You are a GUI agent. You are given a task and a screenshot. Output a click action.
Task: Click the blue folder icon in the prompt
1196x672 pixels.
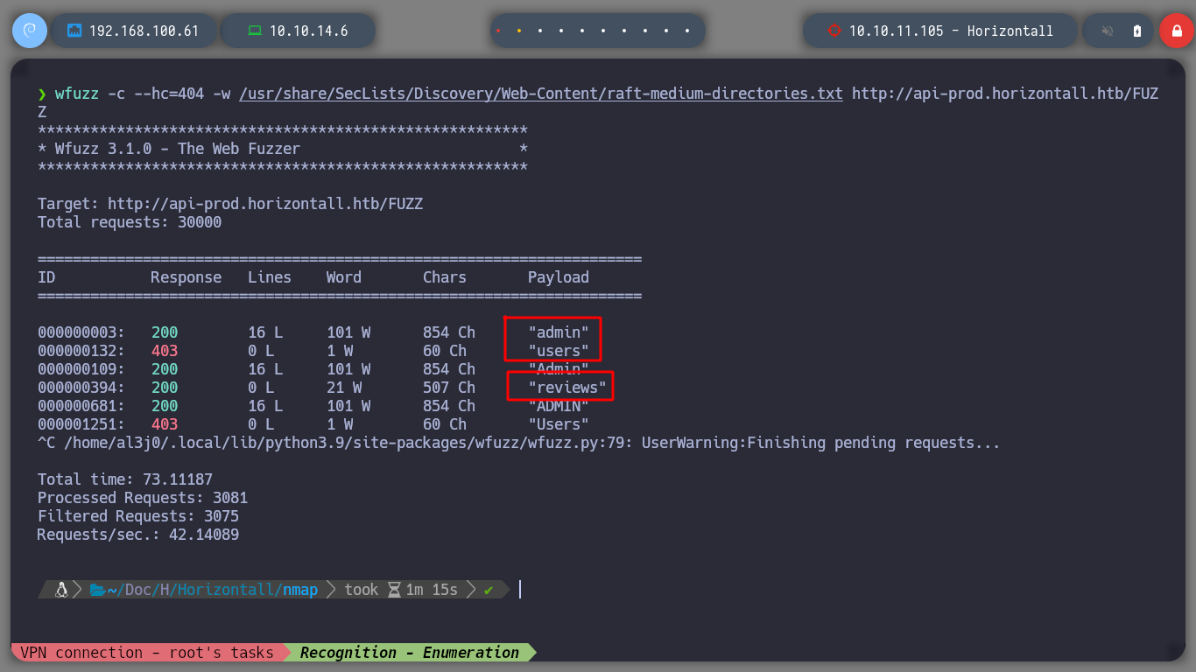(97, 590)
